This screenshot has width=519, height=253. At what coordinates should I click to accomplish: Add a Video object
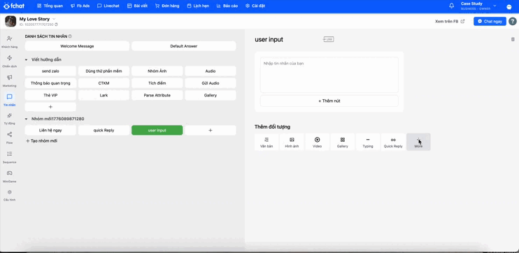(317, 142)
